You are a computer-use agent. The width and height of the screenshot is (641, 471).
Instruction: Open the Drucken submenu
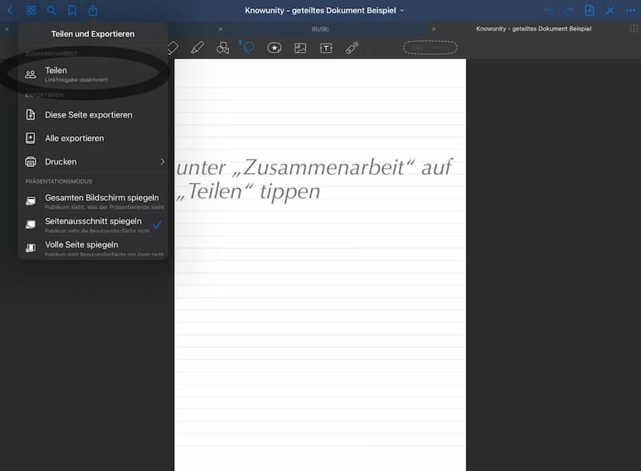93,162
